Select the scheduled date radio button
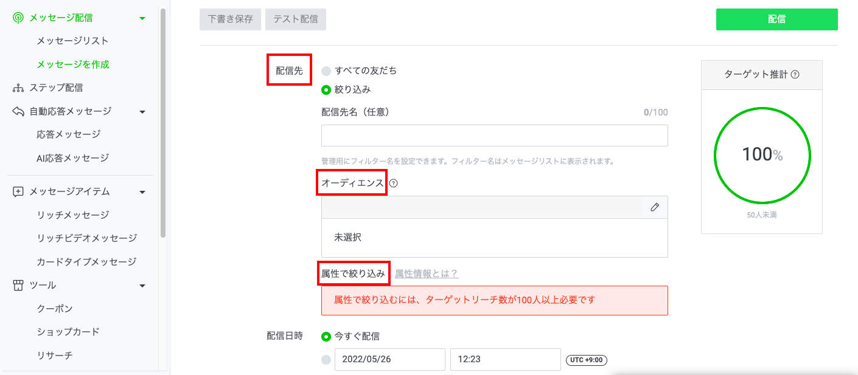Screen dimensions: 858x375 click(326, 359)
